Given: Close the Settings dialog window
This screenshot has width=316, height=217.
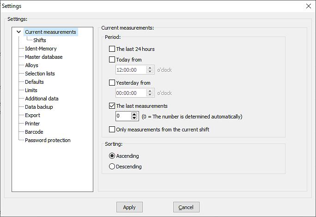Looking at the screenshot, I should [x=309, y=6].
